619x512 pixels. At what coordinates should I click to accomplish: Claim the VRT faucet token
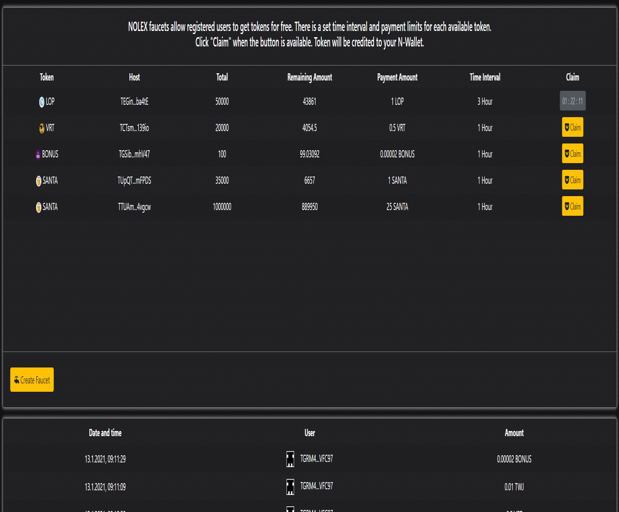tap(573, 127)
